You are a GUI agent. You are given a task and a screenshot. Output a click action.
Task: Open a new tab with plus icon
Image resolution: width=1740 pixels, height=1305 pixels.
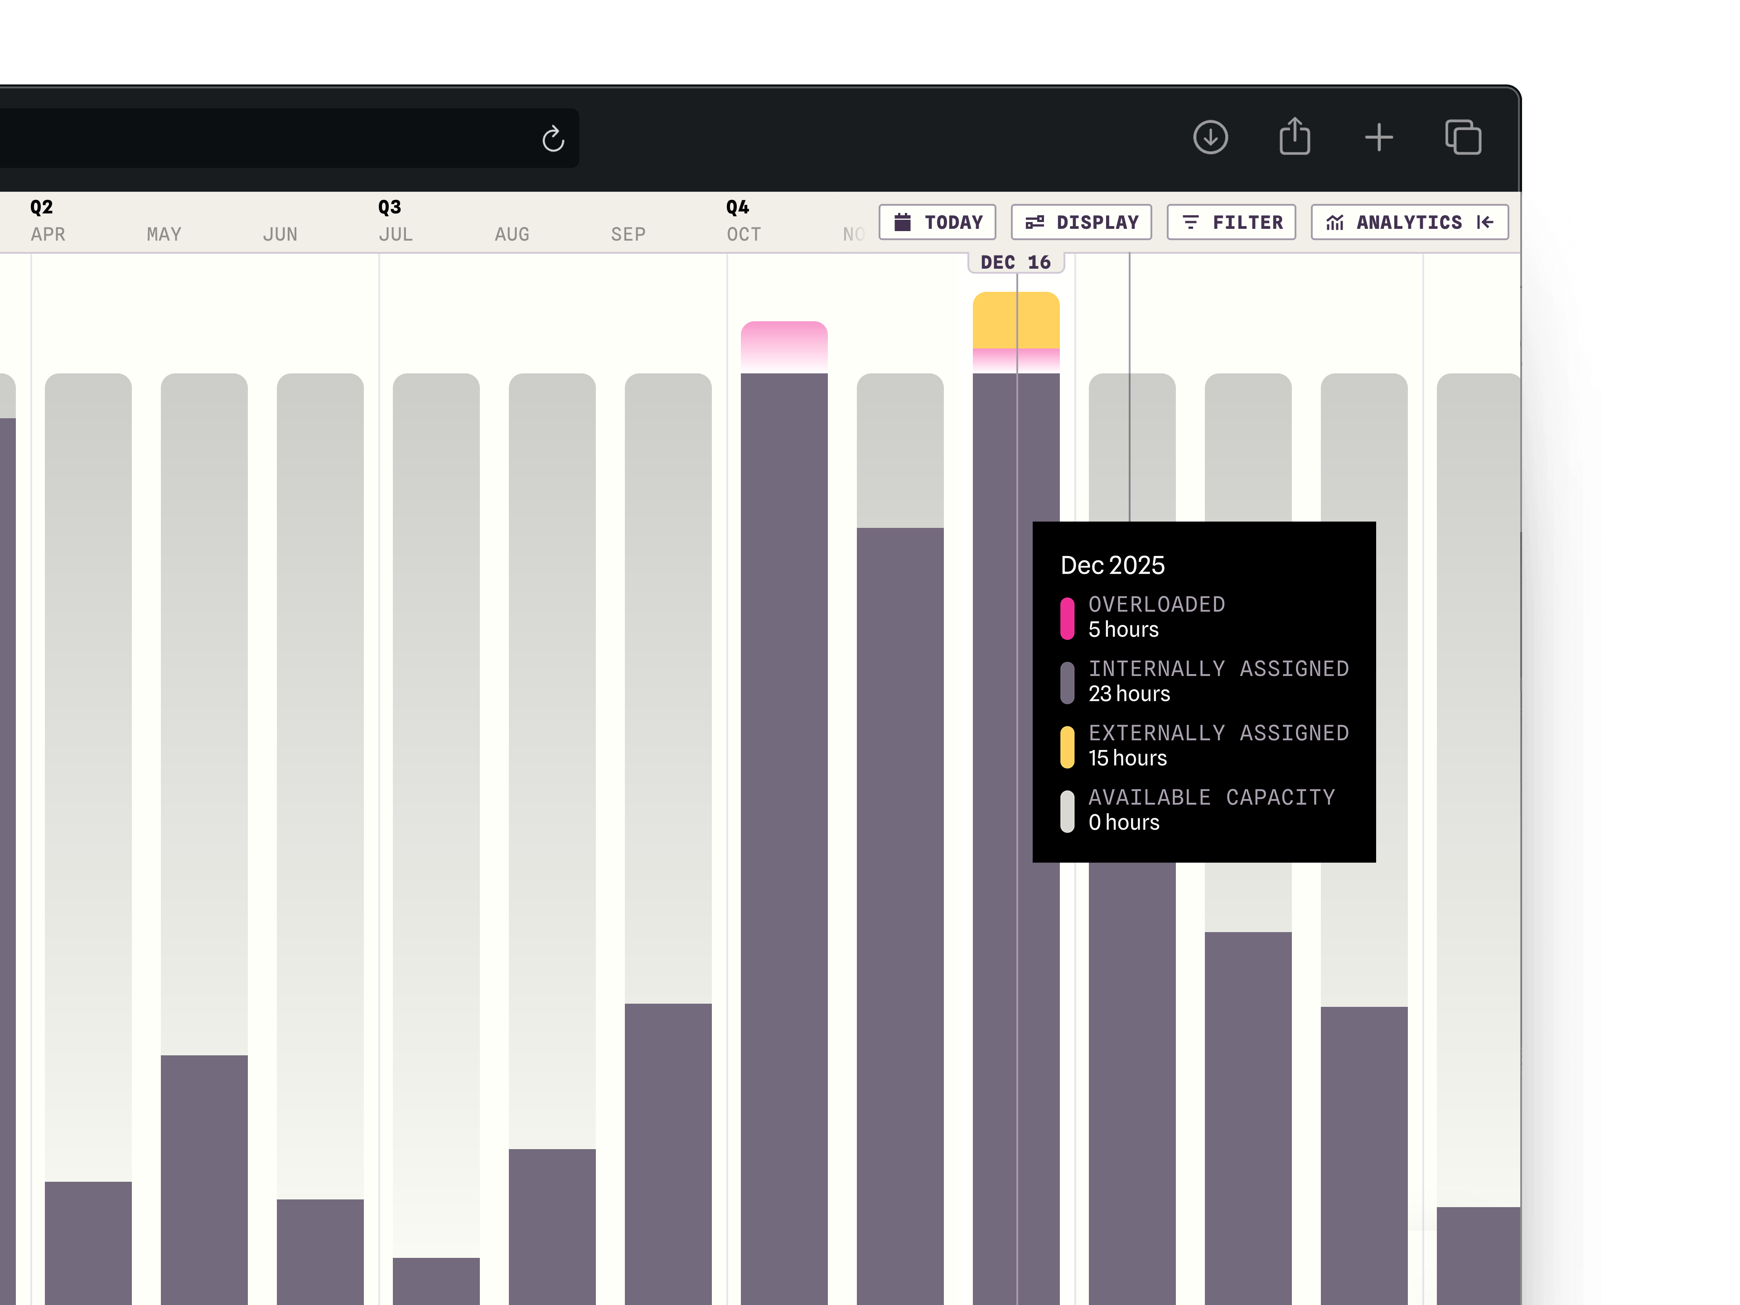pyautogui.click(x=1378, y=138)
